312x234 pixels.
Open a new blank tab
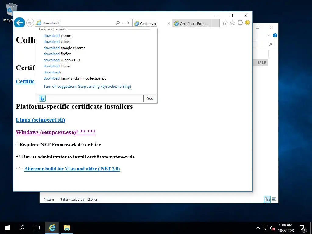tap(215, 23)
